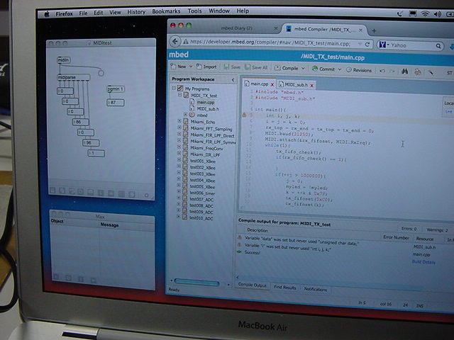Click the Wi-Fi status icon
454x340 pixels.
(x=425, y=13)
